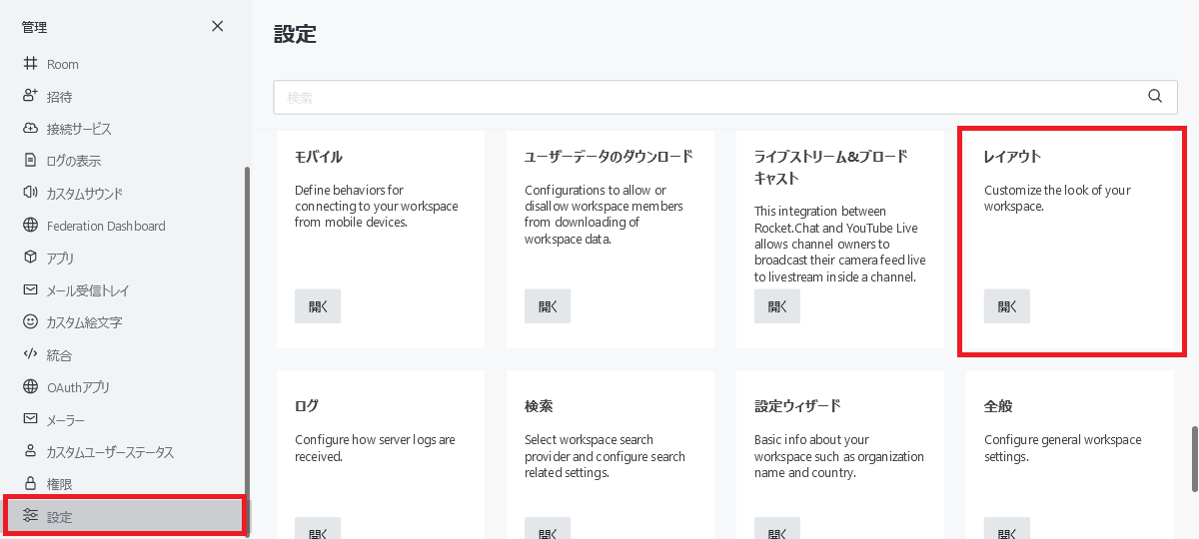Click the add-user icon beside 招待
Viewport: 1199px width, 539px height.
coord(30,97)
